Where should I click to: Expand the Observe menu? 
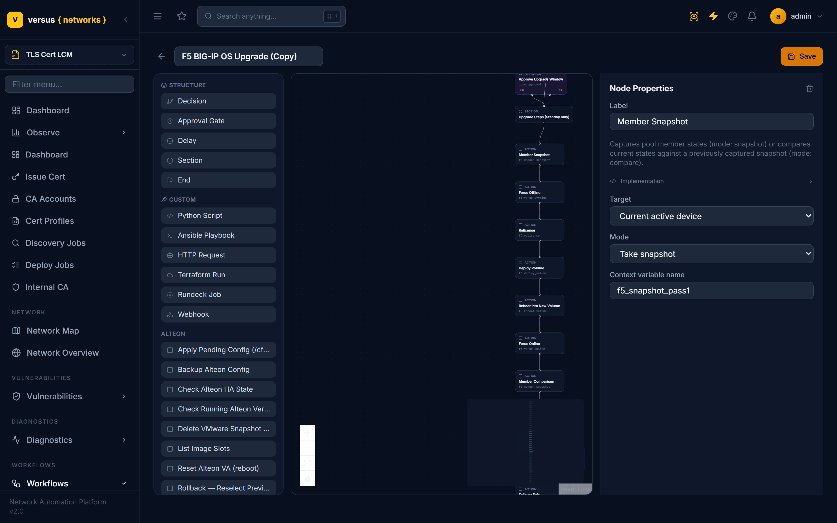69,132
